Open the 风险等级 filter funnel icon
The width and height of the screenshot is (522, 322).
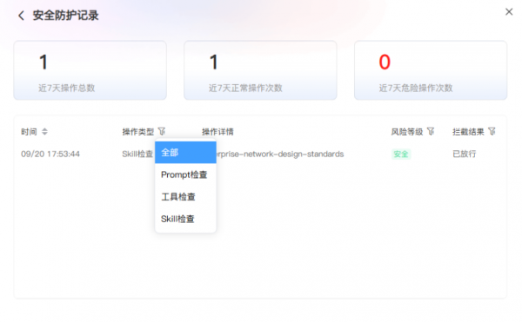tap(431, 131)
